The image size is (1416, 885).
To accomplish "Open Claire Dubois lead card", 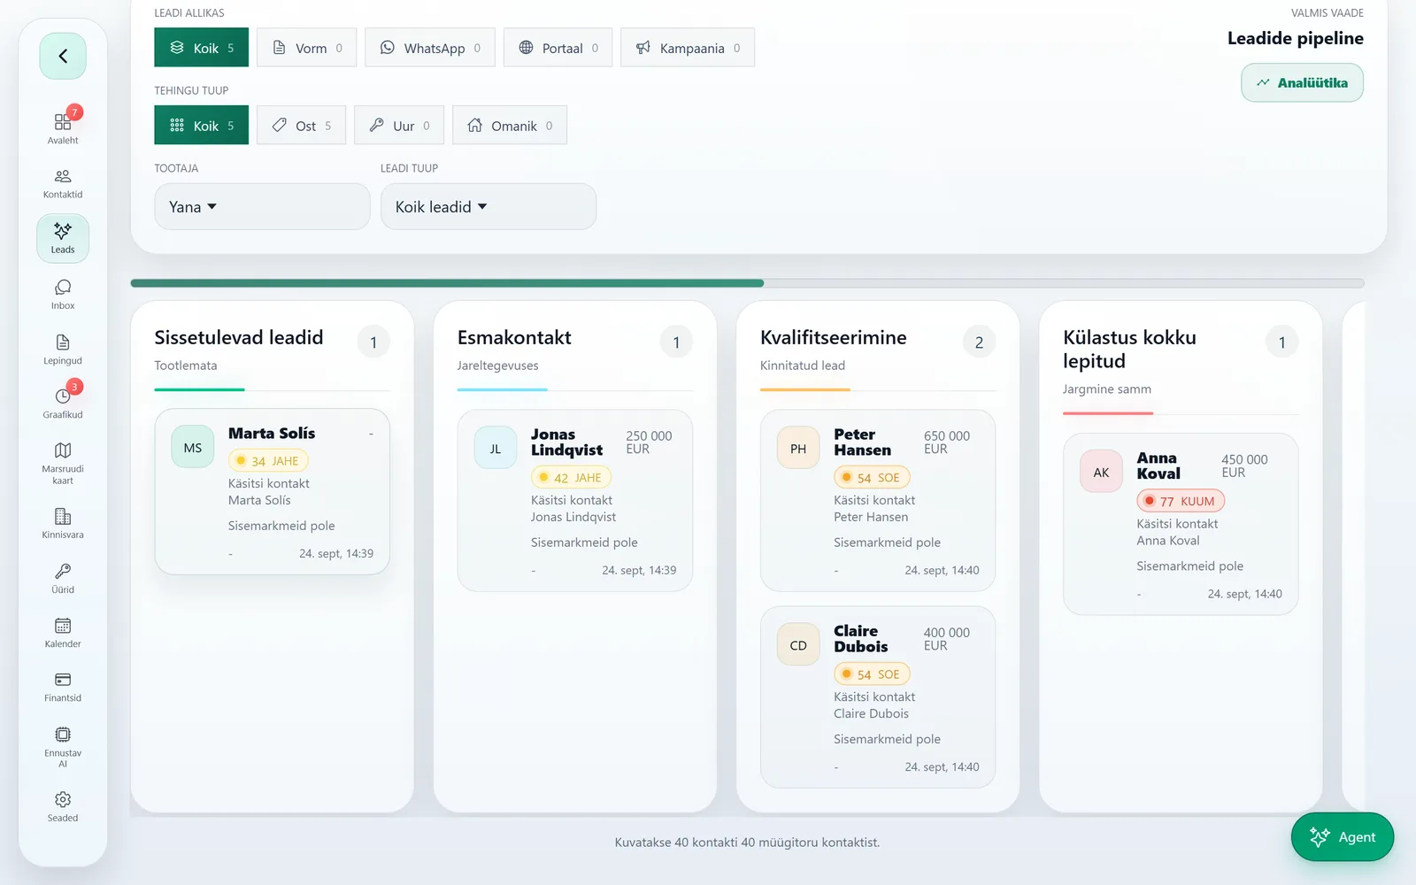I will (x=878, y=696).
